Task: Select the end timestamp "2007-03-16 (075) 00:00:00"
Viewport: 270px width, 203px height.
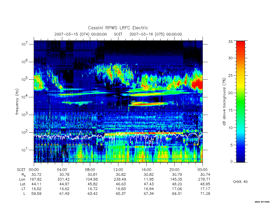Action: pyautogui.click(x=156, y=34)
